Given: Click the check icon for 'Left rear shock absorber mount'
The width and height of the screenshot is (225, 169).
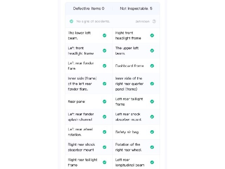Looking at the screenshot, I should [x=152, y=117].
